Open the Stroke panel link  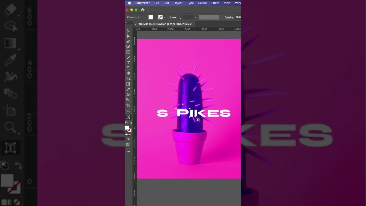pos(173,17)
